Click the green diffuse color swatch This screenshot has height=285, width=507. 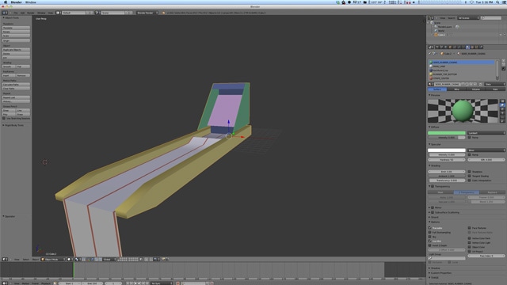pyautogui.click(x=447, y=133)
